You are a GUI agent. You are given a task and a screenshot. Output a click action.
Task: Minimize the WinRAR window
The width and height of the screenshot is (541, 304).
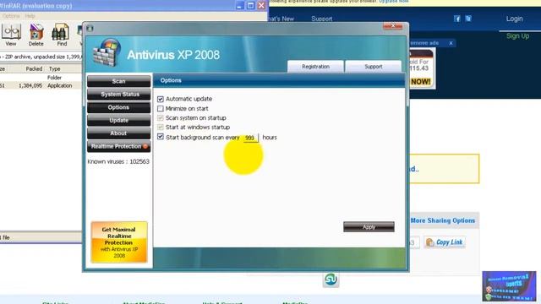point(240,6)
